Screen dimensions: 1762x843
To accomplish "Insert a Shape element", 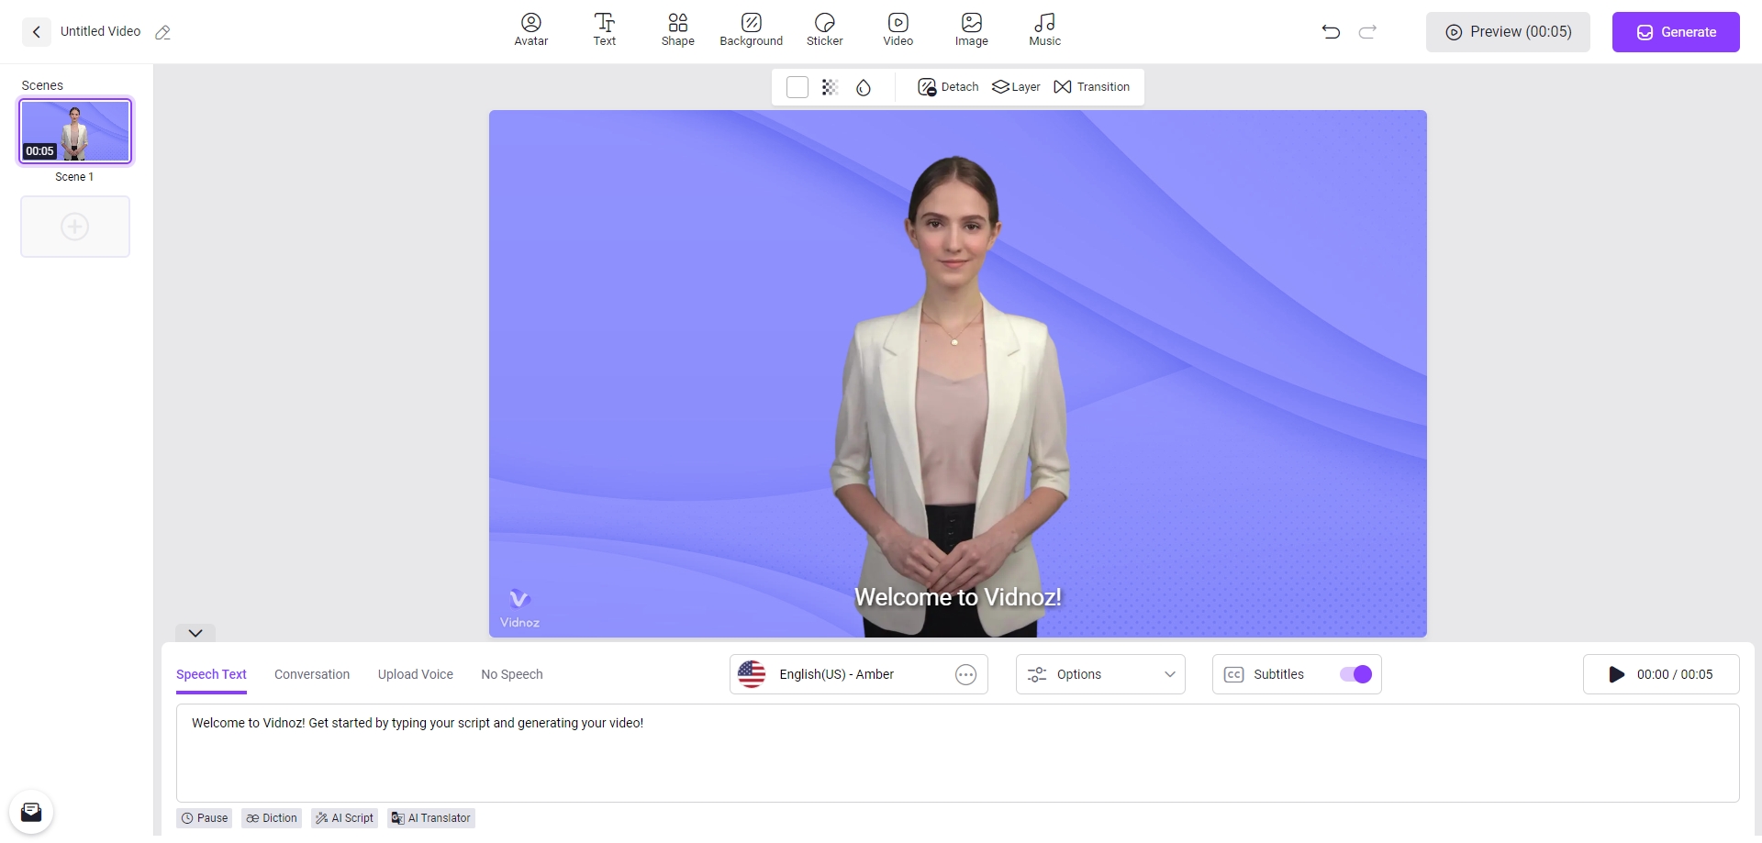I will tap(677, 29).
